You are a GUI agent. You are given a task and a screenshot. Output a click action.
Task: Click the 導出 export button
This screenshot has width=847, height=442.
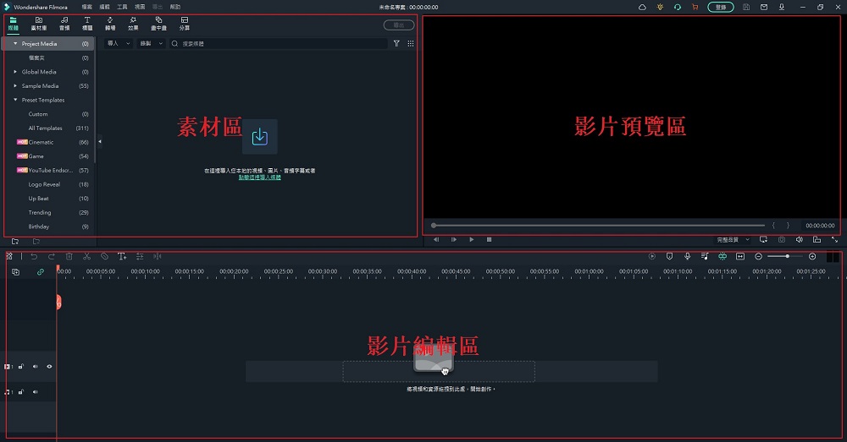(399, 25)
